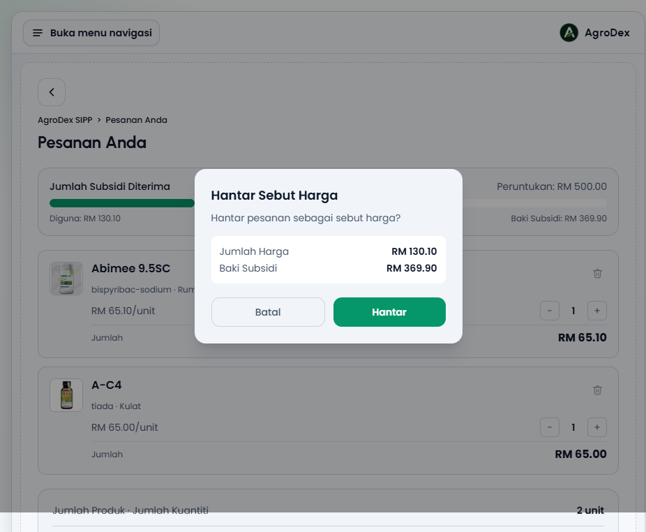Decrease A-C4 quantity with minus
646x532 pixels.
[x=550, y=427]
